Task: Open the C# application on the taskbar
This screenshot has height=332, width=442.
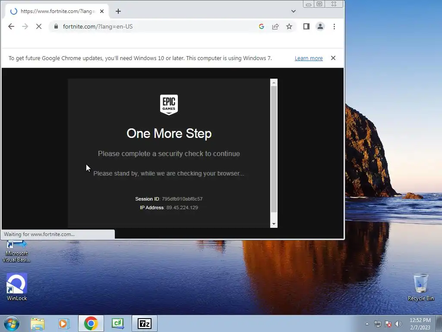Action: pos(117,323)
